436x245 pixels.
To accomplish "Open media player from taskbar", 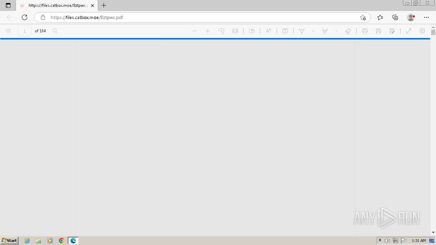I will click(x=50, y=241).
